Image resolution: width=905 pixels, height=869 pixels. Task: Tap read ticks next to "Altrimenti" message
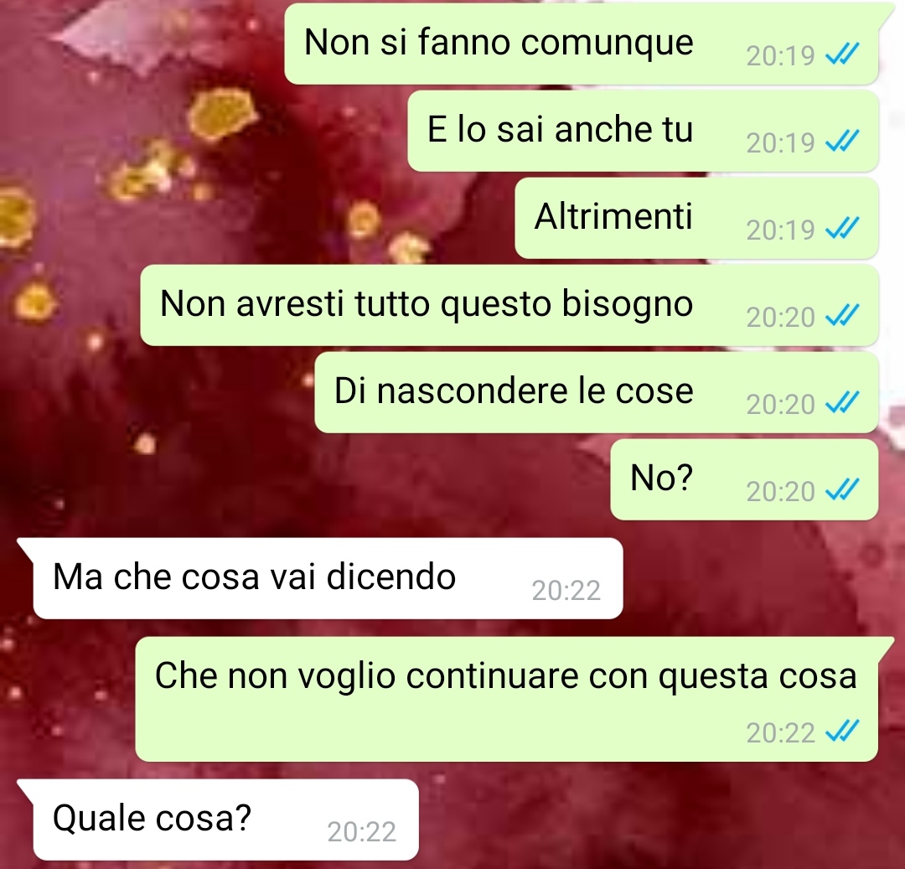click(x=843, y=229)
